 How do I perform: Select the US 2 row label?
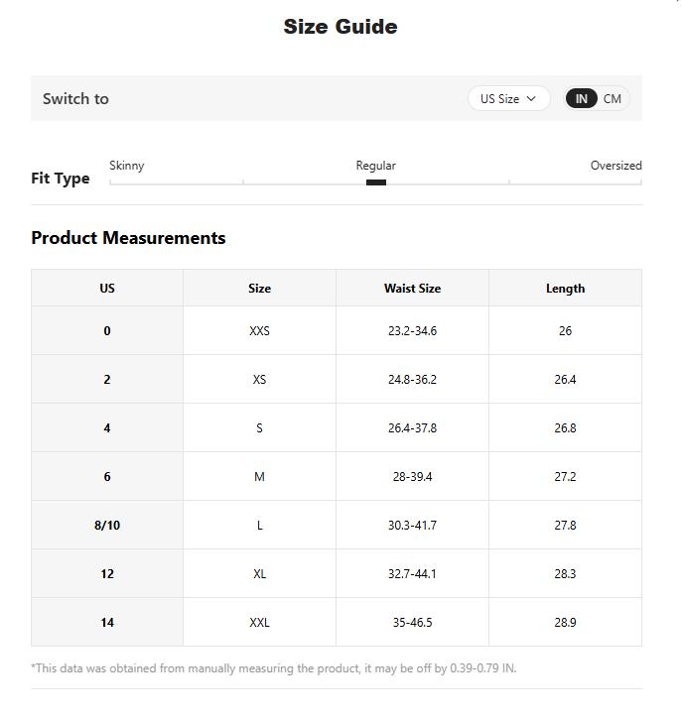click(107, 380)
